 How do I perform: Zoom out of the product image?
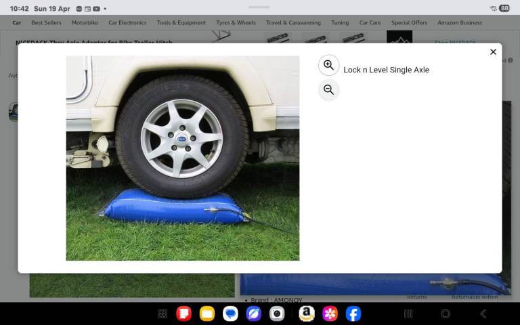328,89
